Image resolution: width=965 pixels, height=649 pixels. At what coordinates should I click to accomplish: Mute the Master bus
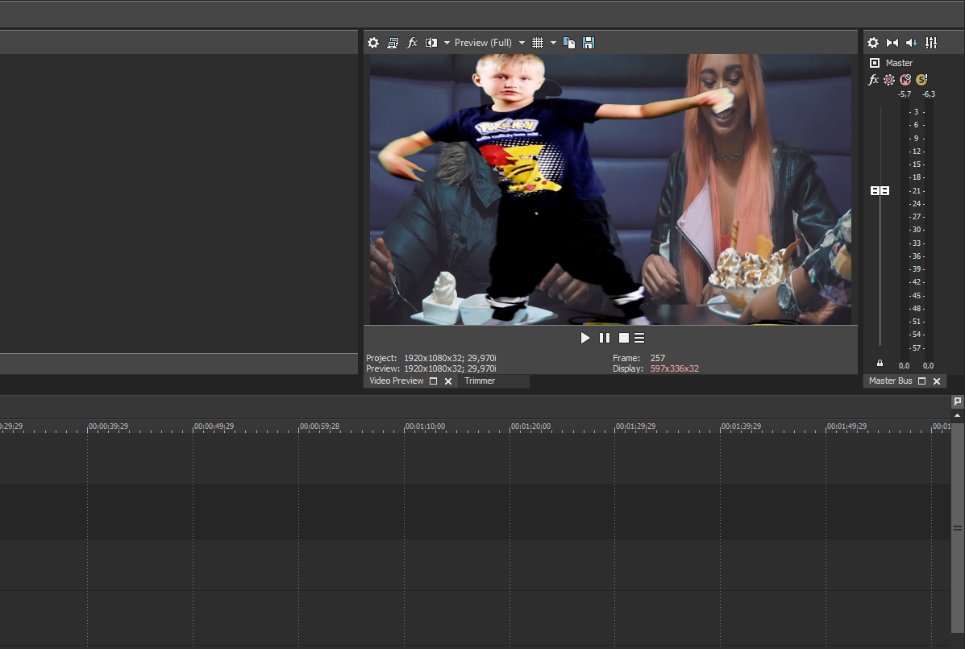tap(905, 79)
